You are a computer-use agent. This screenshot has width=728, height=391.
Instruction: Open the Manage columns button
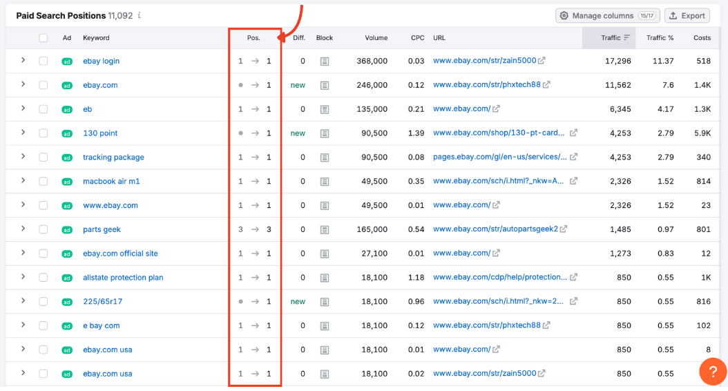607,16
